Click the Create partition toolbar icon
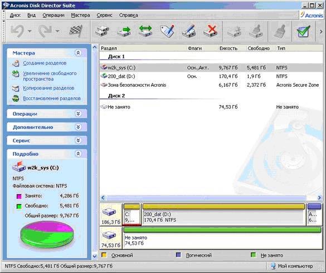Viewport: 326px width, 273px height. 103,31
